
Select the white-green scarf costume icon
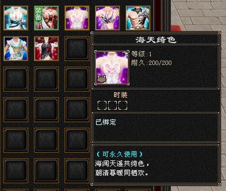click(16, 48)
